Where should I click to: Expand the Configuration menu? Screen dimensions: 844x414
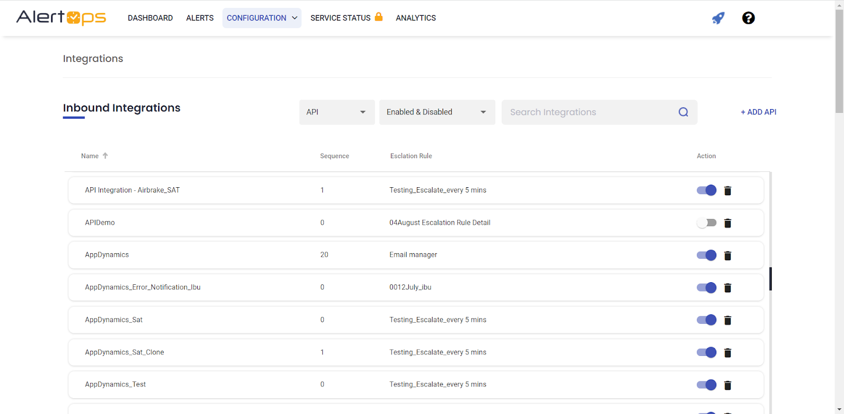[262, 18]
